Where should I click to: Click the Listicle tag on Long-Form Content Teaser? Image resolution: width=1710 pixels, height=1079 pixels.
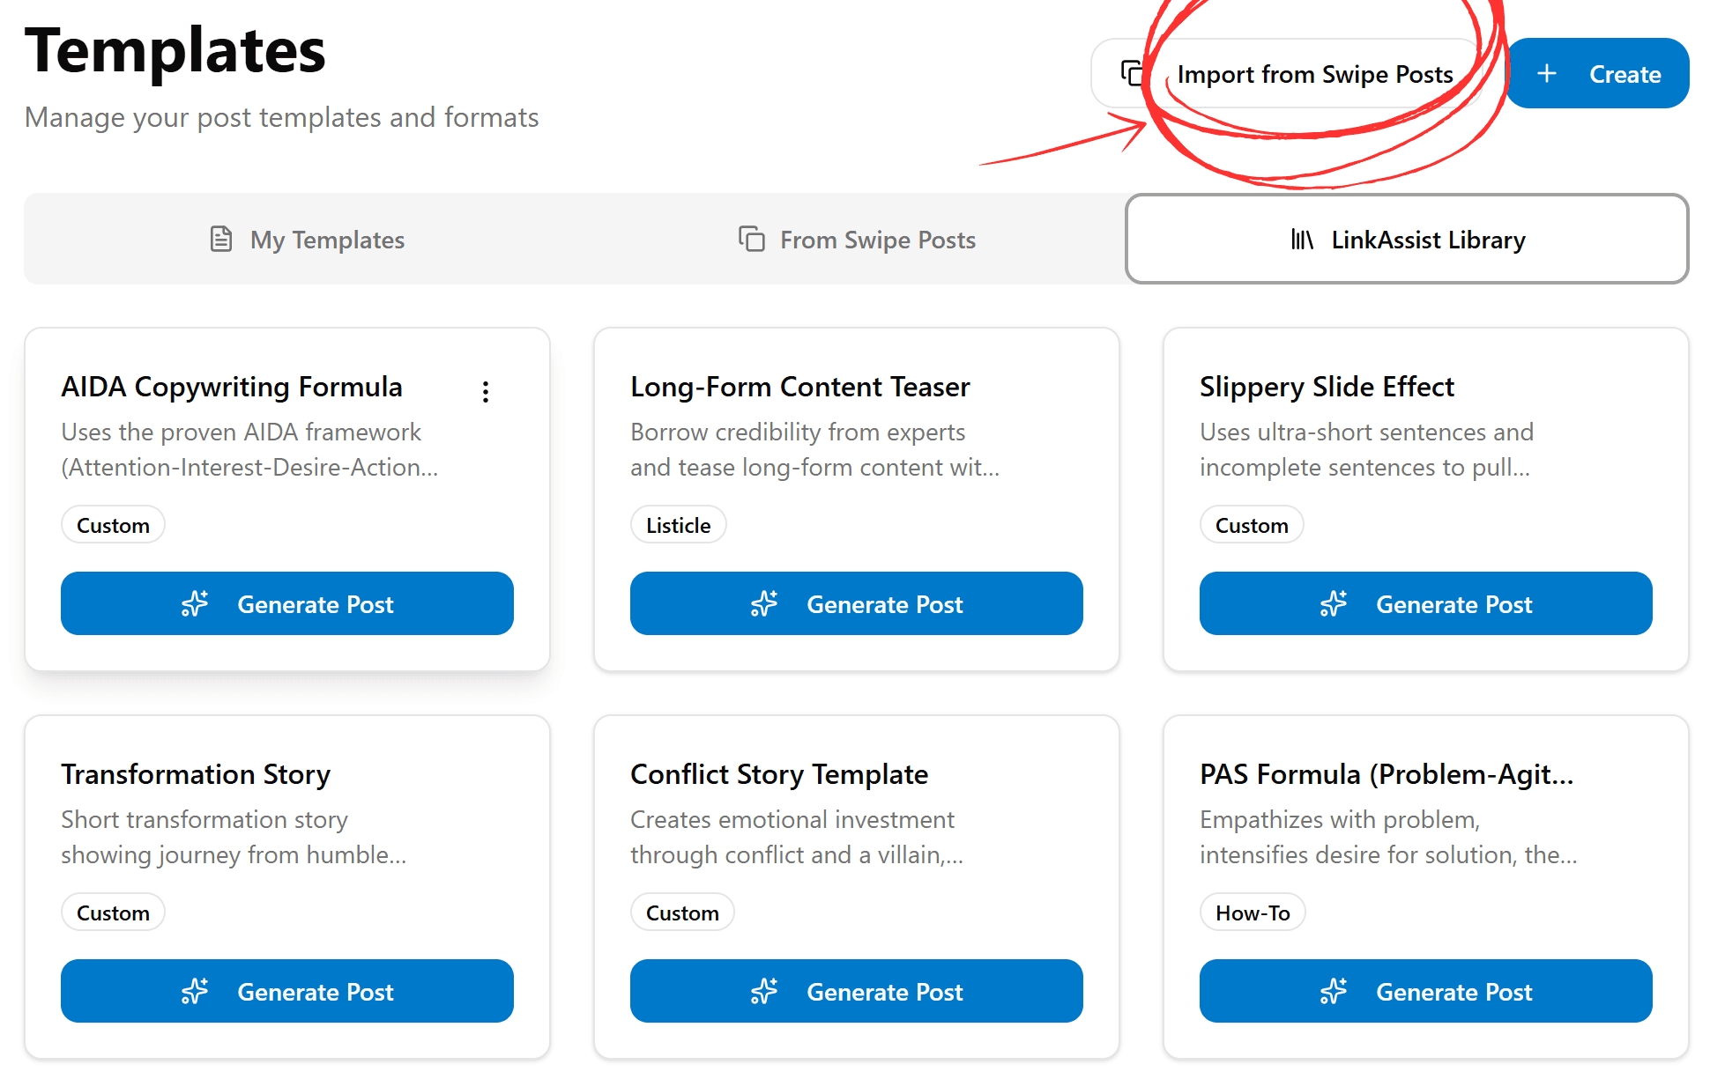678,525
